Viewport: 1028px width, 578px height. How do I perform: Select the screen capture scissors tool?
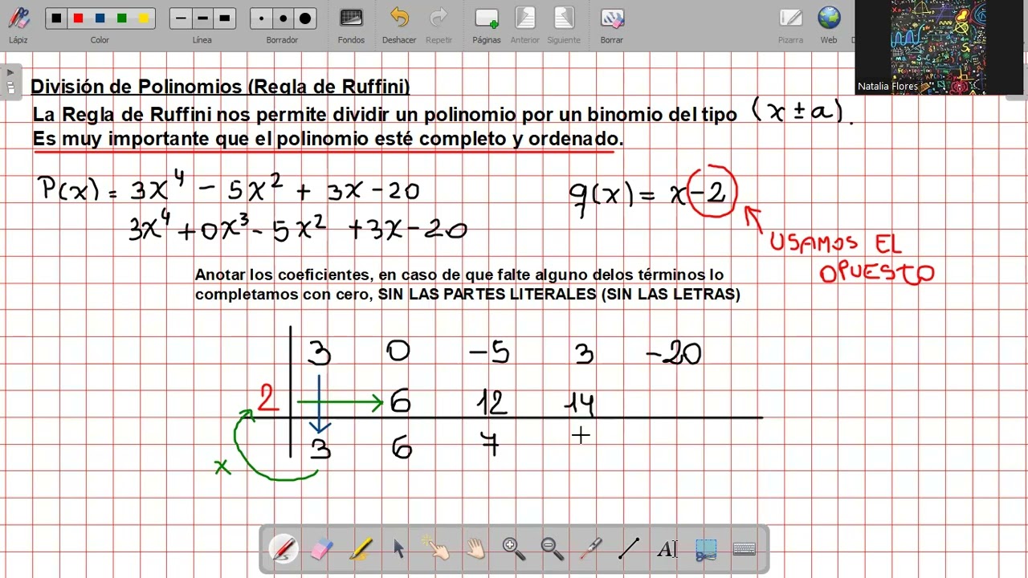click(x=706, y=549)
